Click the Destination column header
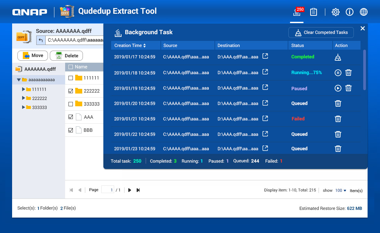Viewport: 380px width, 233px height. click(251, 46)
